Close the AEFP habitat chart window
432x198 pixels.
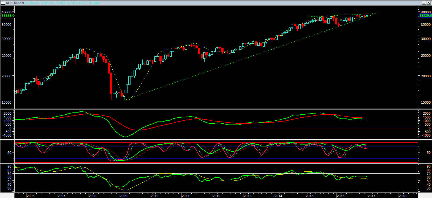pyautogui.click(x=429, y=3)
